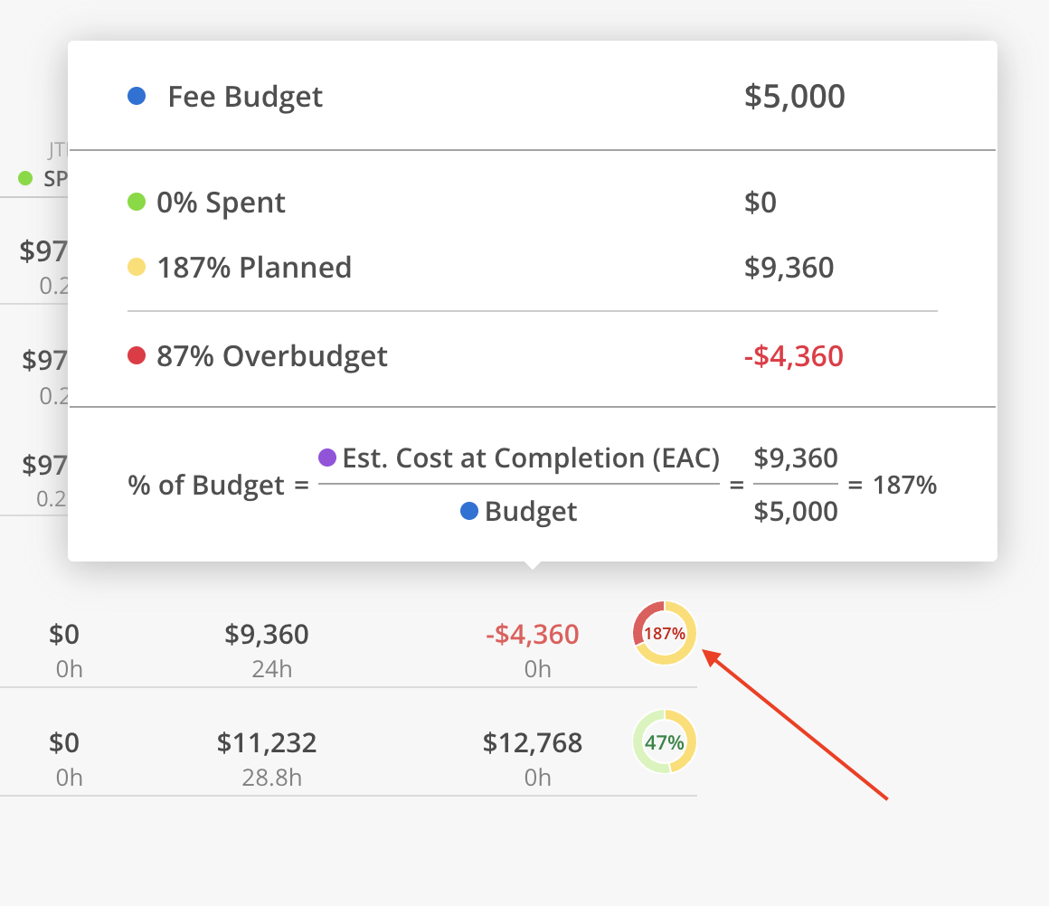Click the $11,232 table cell
This screenshot has width=1049, height=906.
(x=266, y=742)
